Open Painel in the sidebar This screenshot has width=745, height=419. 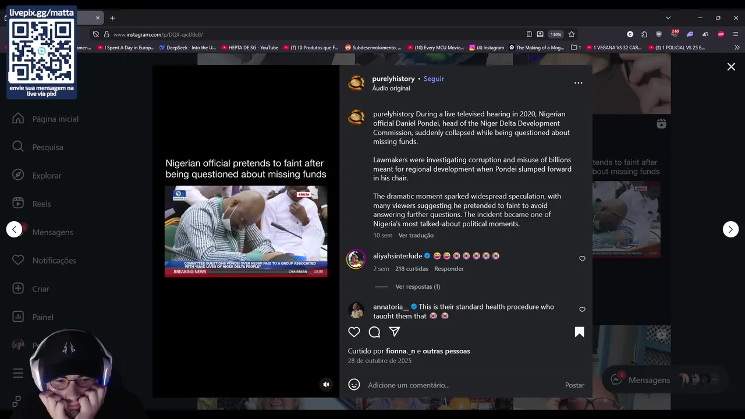33,317
